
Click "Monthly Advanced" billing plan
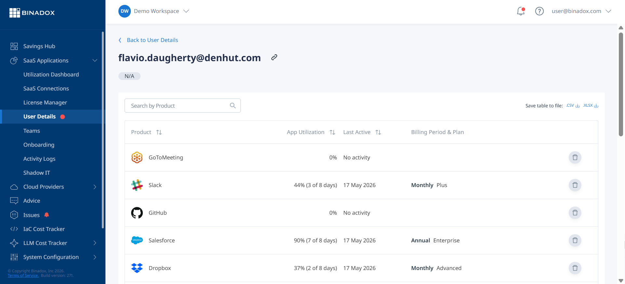(436, 268)
